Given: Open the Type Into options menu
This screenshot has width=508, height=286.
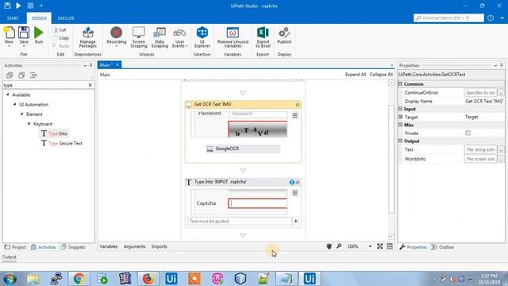Looking at the screenshot, I should 294,193.
